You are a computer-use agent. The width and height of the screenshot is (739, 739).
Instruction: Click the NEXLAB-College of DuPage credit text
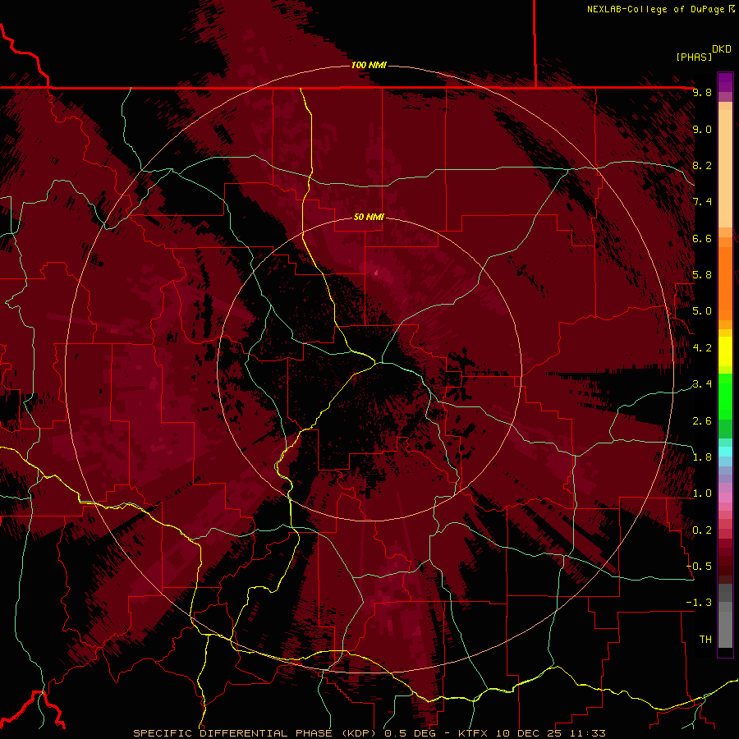(655, 9)
